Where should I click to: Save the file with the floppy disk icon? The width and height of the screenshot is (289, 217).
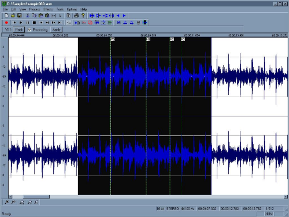(19, 16)
